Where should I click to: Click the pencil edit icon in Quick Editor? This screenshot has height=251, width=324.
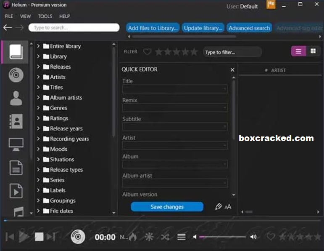click(218, 207)
